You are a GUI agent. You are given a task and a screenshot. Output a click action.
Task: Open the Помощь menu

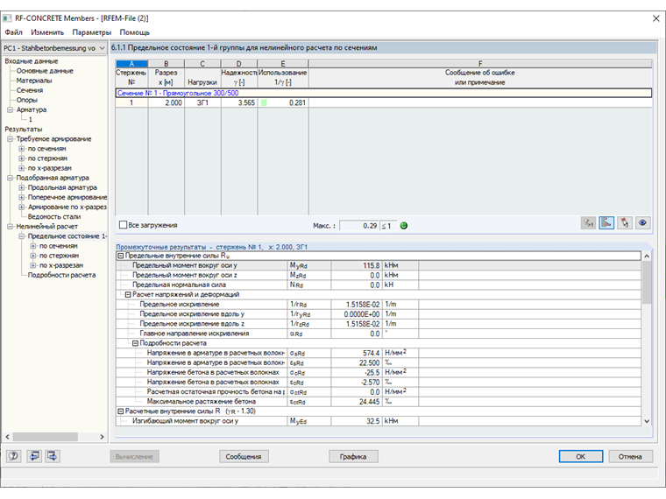(x=135, y=32)
